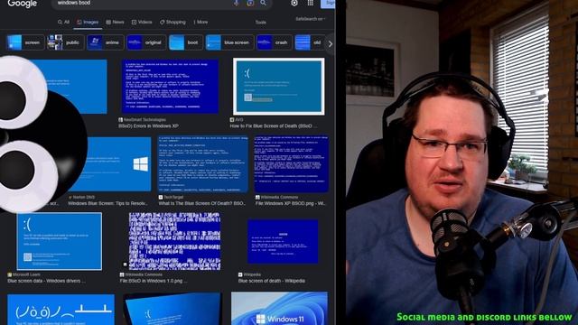578x325 pixels.
Task: Open Google quick settings gear
Action: point(294,4)
